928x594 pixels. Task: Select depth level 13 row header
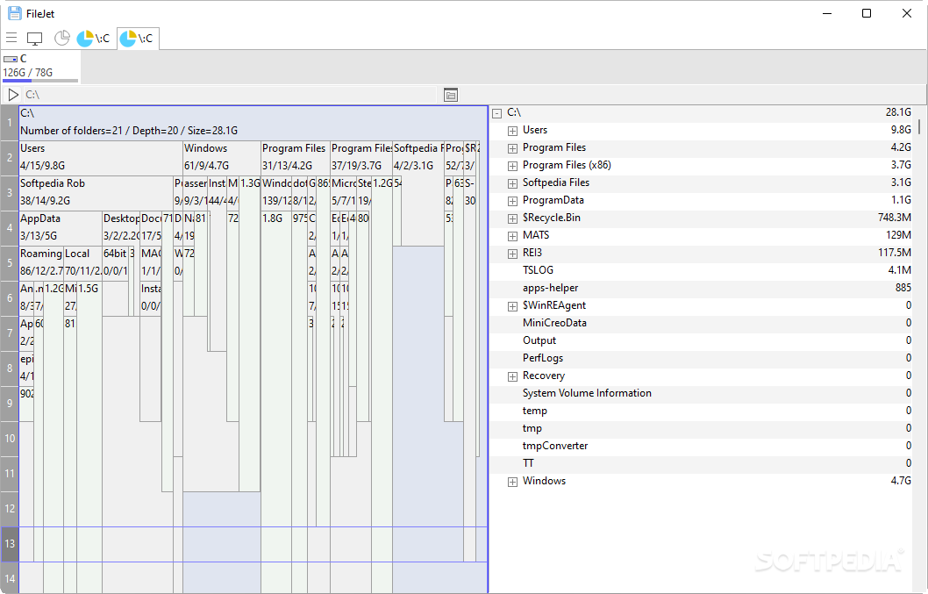[x=10, y=544]
